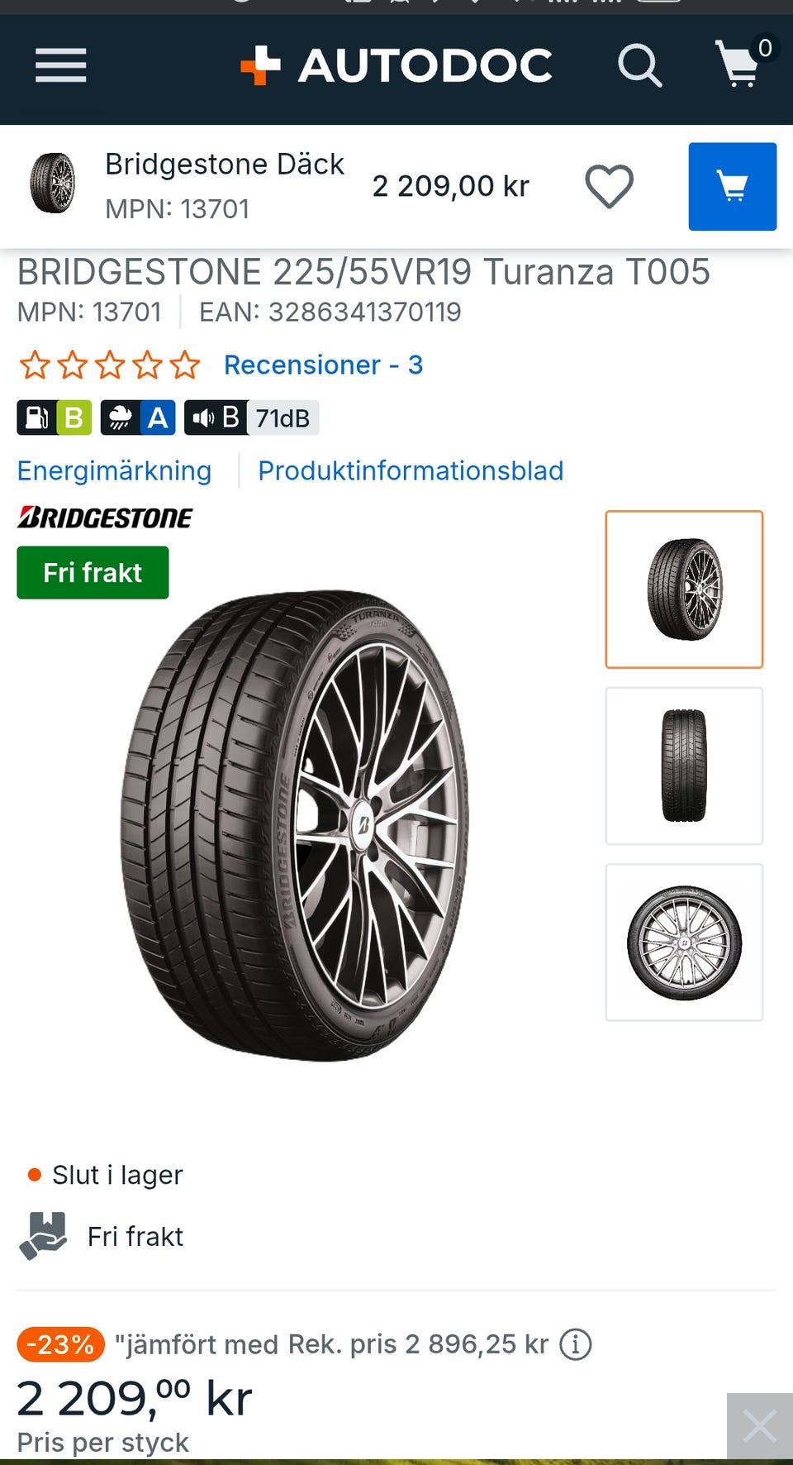The width and height of the screenshot is (793, 1465).
Task: Select the side-view wheel thumbnail
Action: [x=684, y=942]
